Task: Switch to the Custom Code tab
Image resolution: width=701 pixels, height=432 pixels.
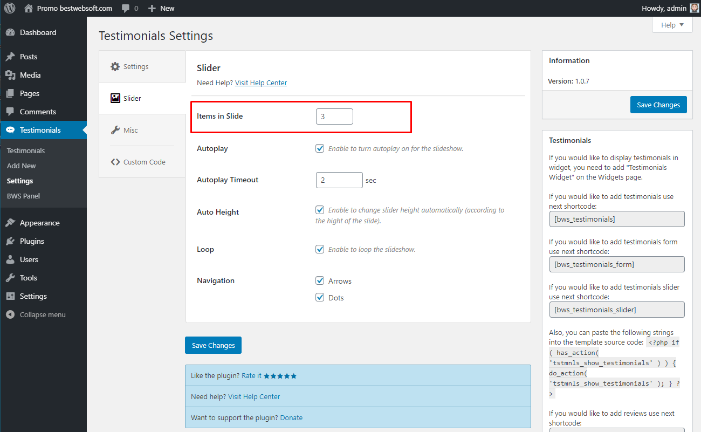Action: [x=142, y=162]
